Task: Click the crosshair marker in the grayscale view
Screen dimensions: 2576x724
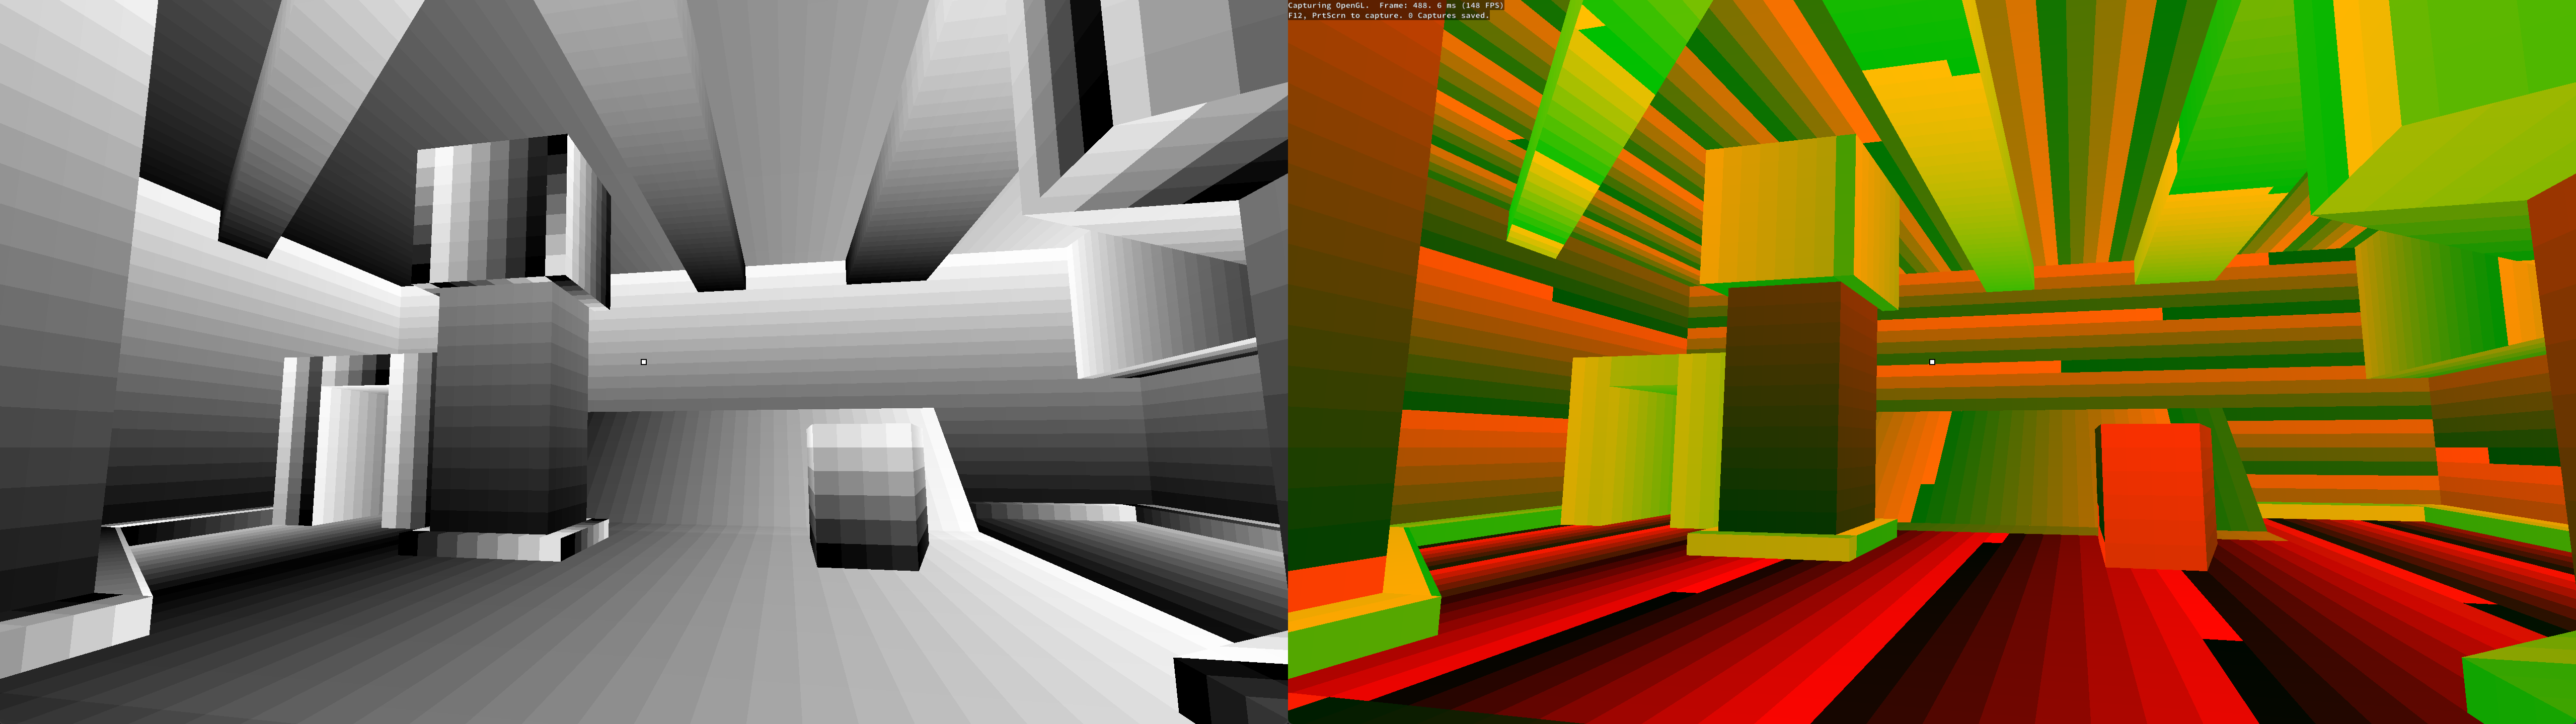Action: click(x=643, y=361)
